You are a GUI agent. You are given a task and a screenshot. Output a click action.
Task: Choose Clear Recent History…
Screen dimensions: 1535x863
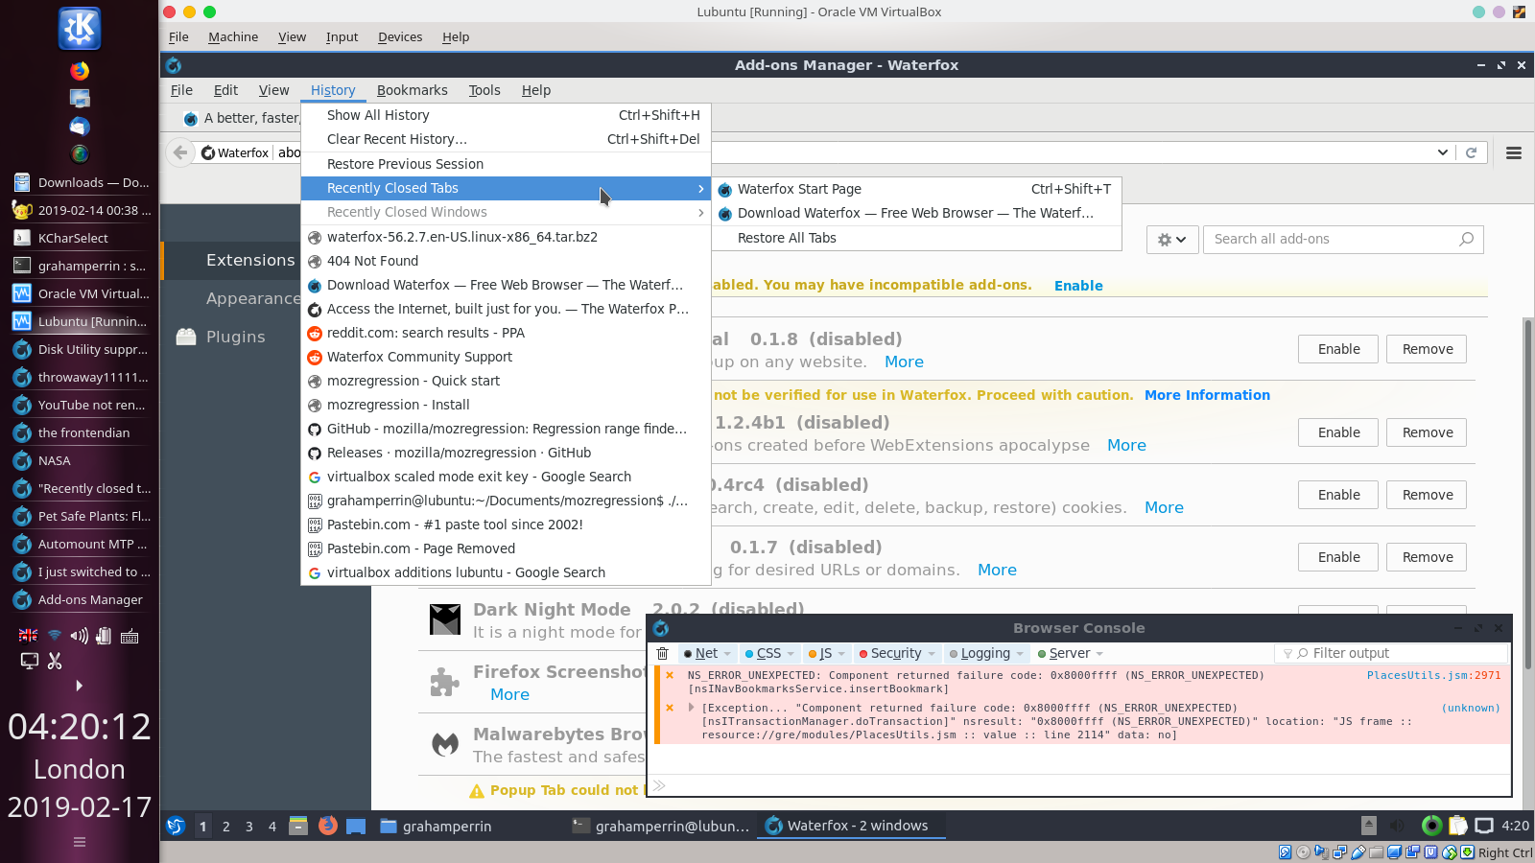(x=506, y=139)
